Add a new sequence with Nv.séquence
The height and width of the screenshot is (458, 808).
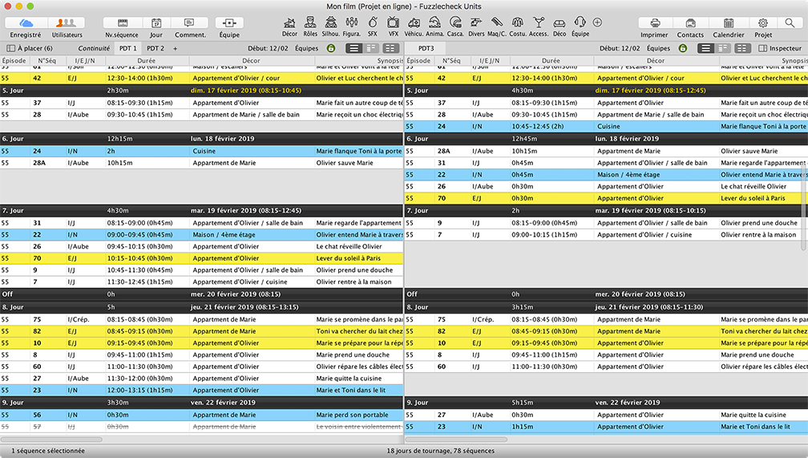122,22
